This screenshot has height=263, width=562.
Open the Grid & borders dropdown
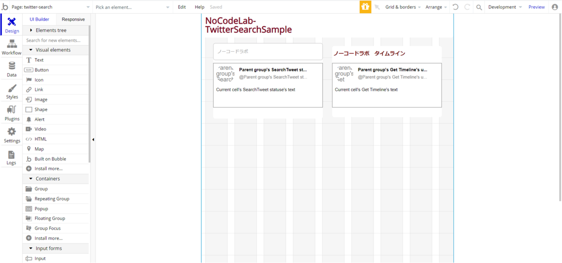click(x=403, y=7)
